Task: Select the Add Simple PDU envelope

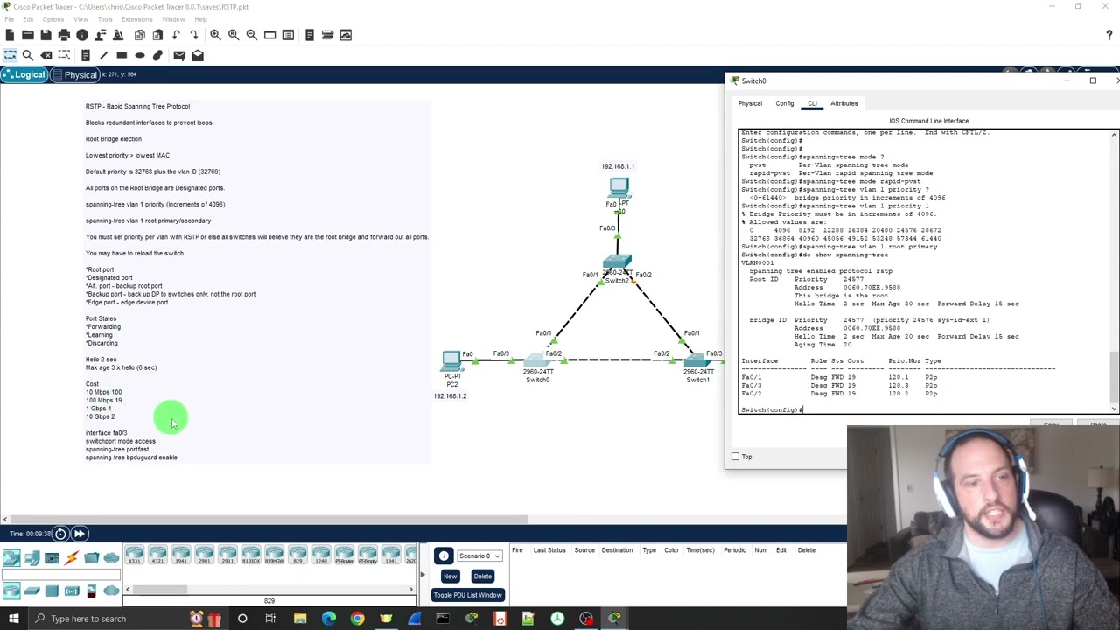Action: 179,55
